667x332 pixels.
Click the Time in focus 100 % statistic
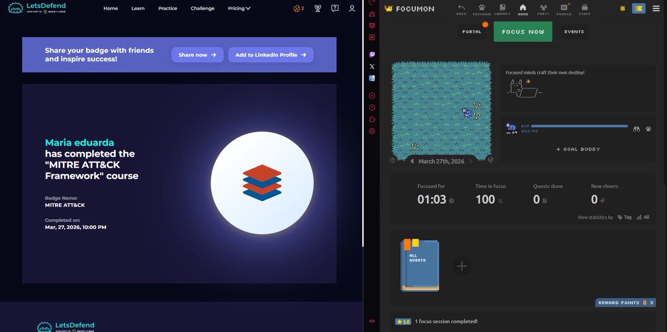491,195
